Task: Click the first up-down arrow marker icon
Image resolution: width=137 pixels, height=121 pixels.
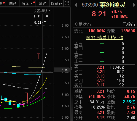Action: point(34,16)
